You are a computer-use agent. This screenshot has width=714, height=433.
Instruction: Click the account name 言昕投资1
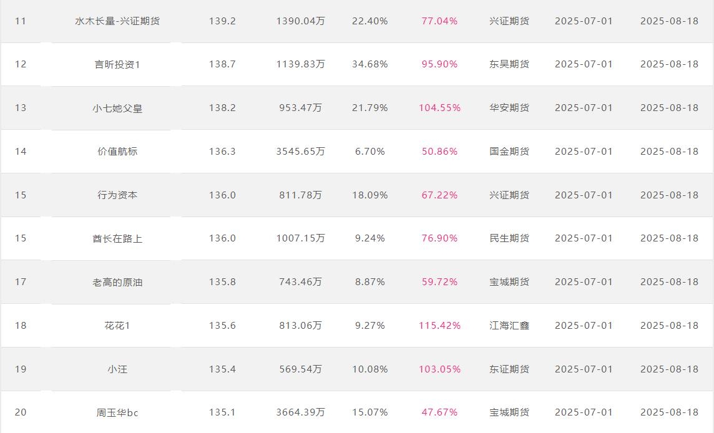117,64
